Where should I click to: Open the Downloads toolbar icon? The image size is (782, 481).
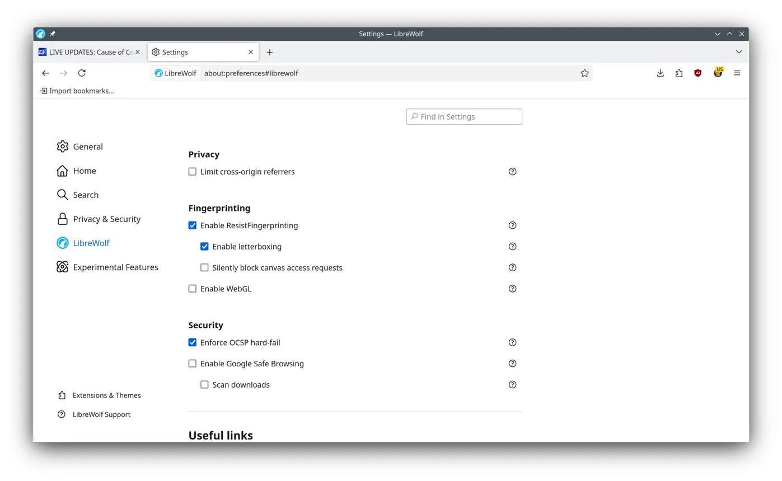coord(661,73)
